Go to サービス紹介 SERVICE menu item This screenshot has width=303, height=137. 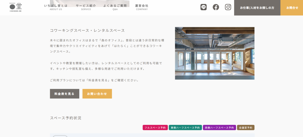click(86, 7)
